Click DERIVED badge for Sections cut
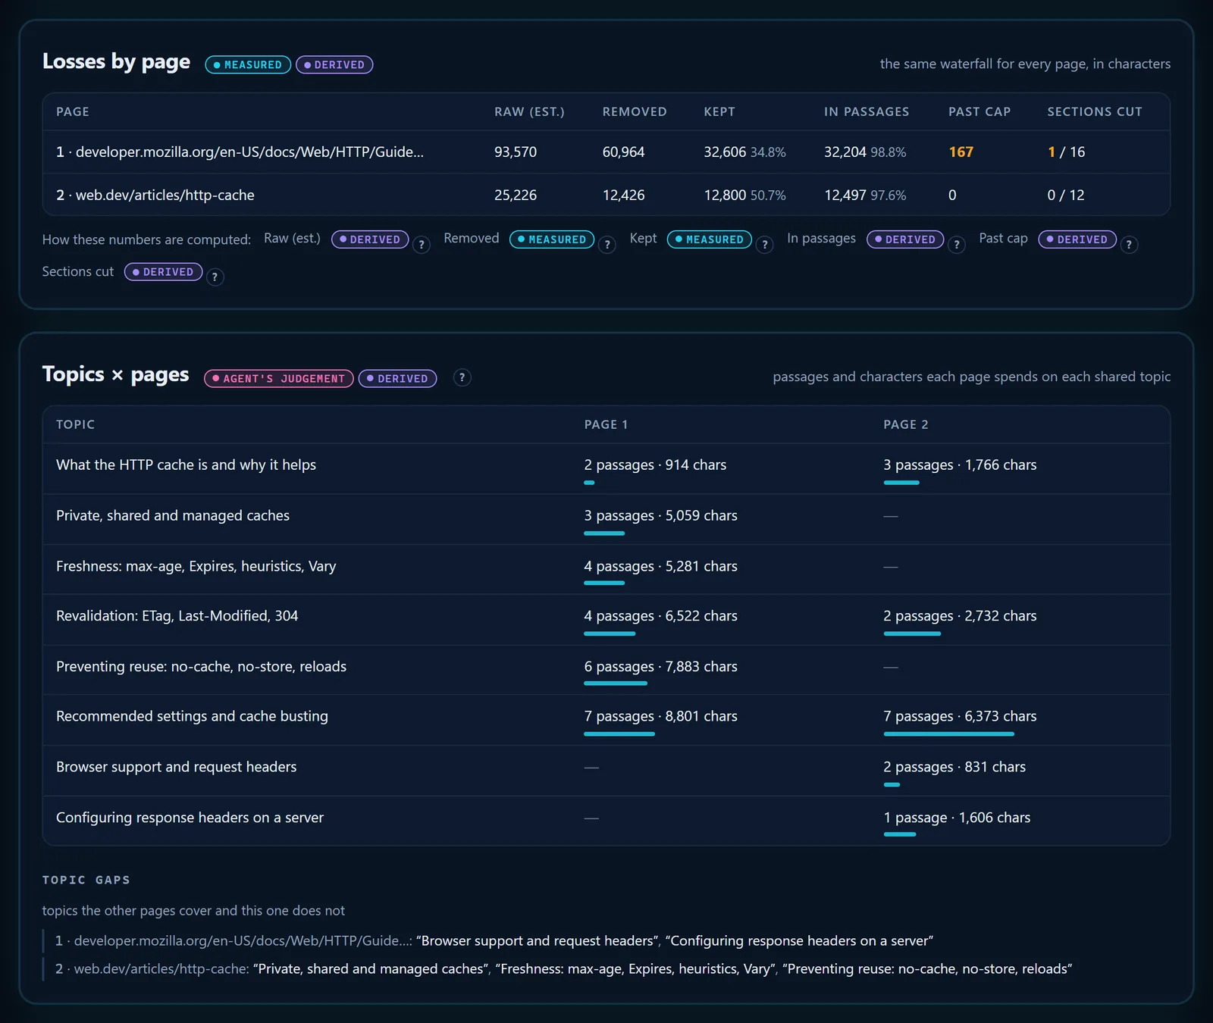This screenshot has width=1213, height=1023. click(x=163, y=272)
